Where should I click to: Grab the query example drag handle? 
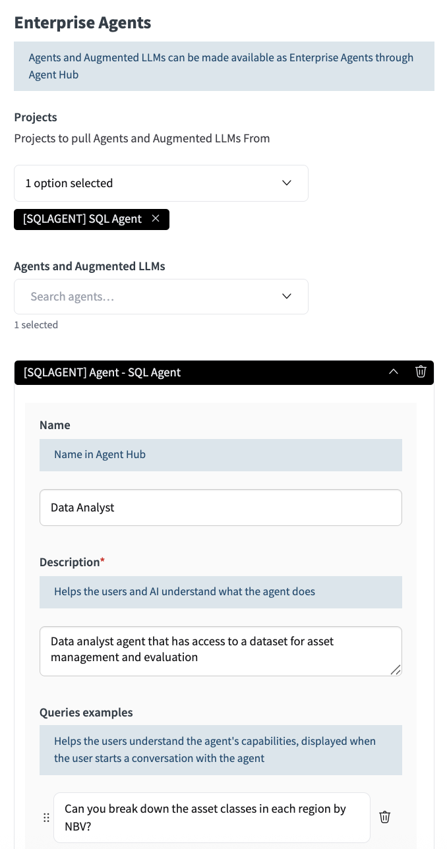coord(46,817)
